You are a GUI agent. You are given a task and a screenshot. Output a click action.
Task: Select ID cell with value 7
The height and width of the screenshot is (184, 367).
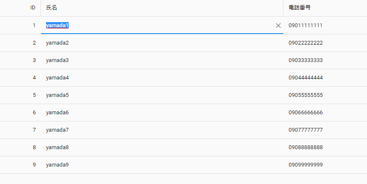[20, 130]
